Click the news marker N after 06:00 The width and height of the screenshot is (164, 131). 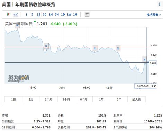coord(95,48)
